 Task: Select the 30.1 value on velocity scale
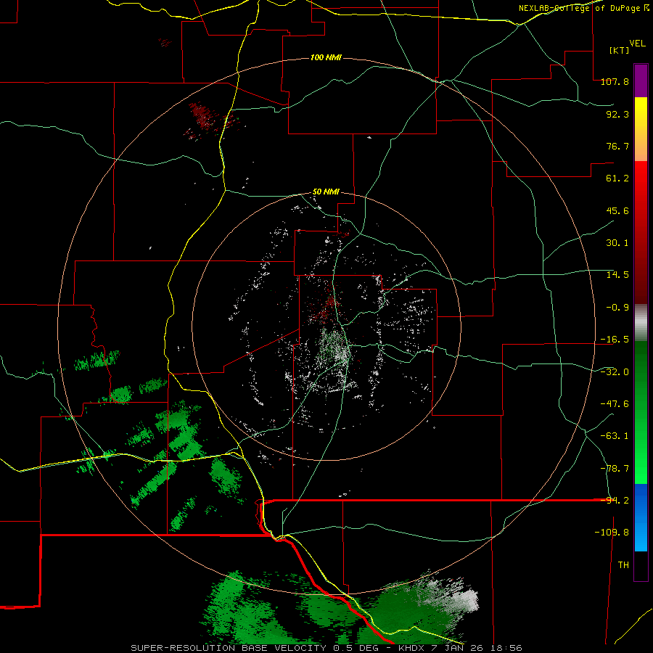[x=617, y=243]
